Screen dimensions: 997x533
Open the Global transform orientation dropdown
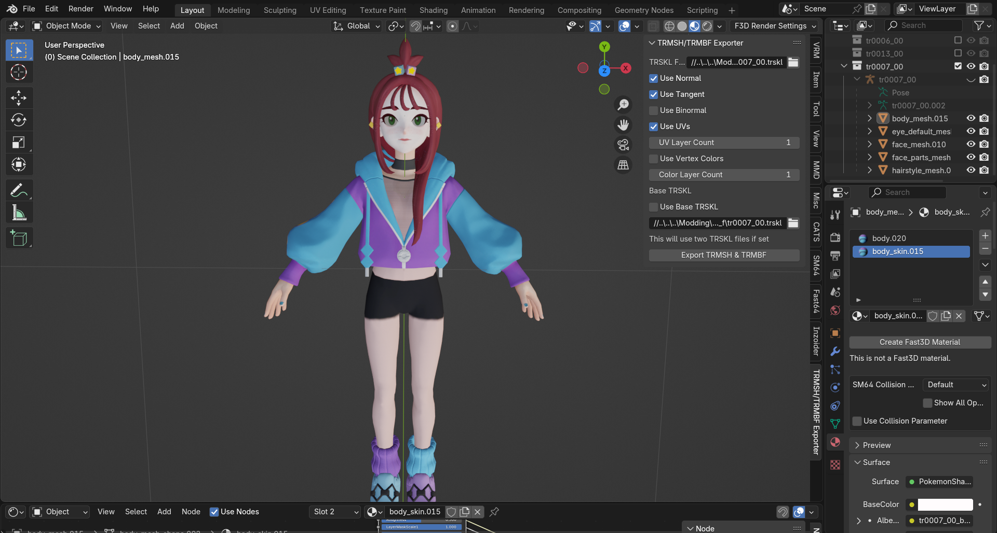tap(357, 26)
